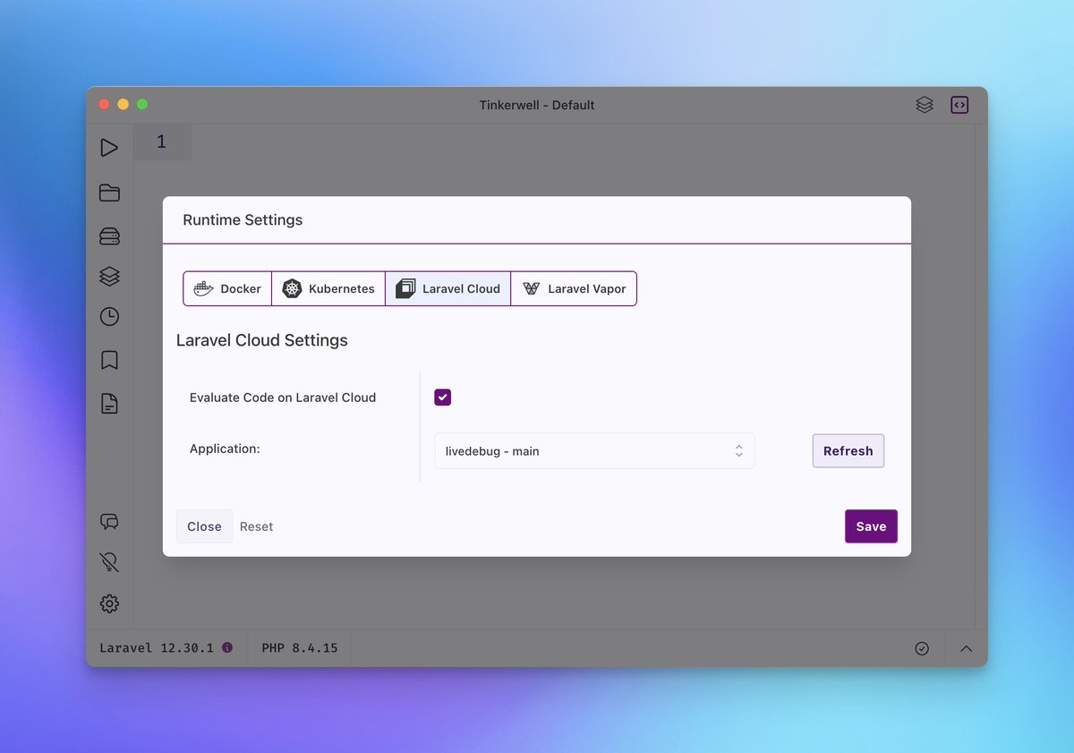Click the Runtime Settings dialog title
Viewport: 1074px width, 753px height.
point(243,220)
